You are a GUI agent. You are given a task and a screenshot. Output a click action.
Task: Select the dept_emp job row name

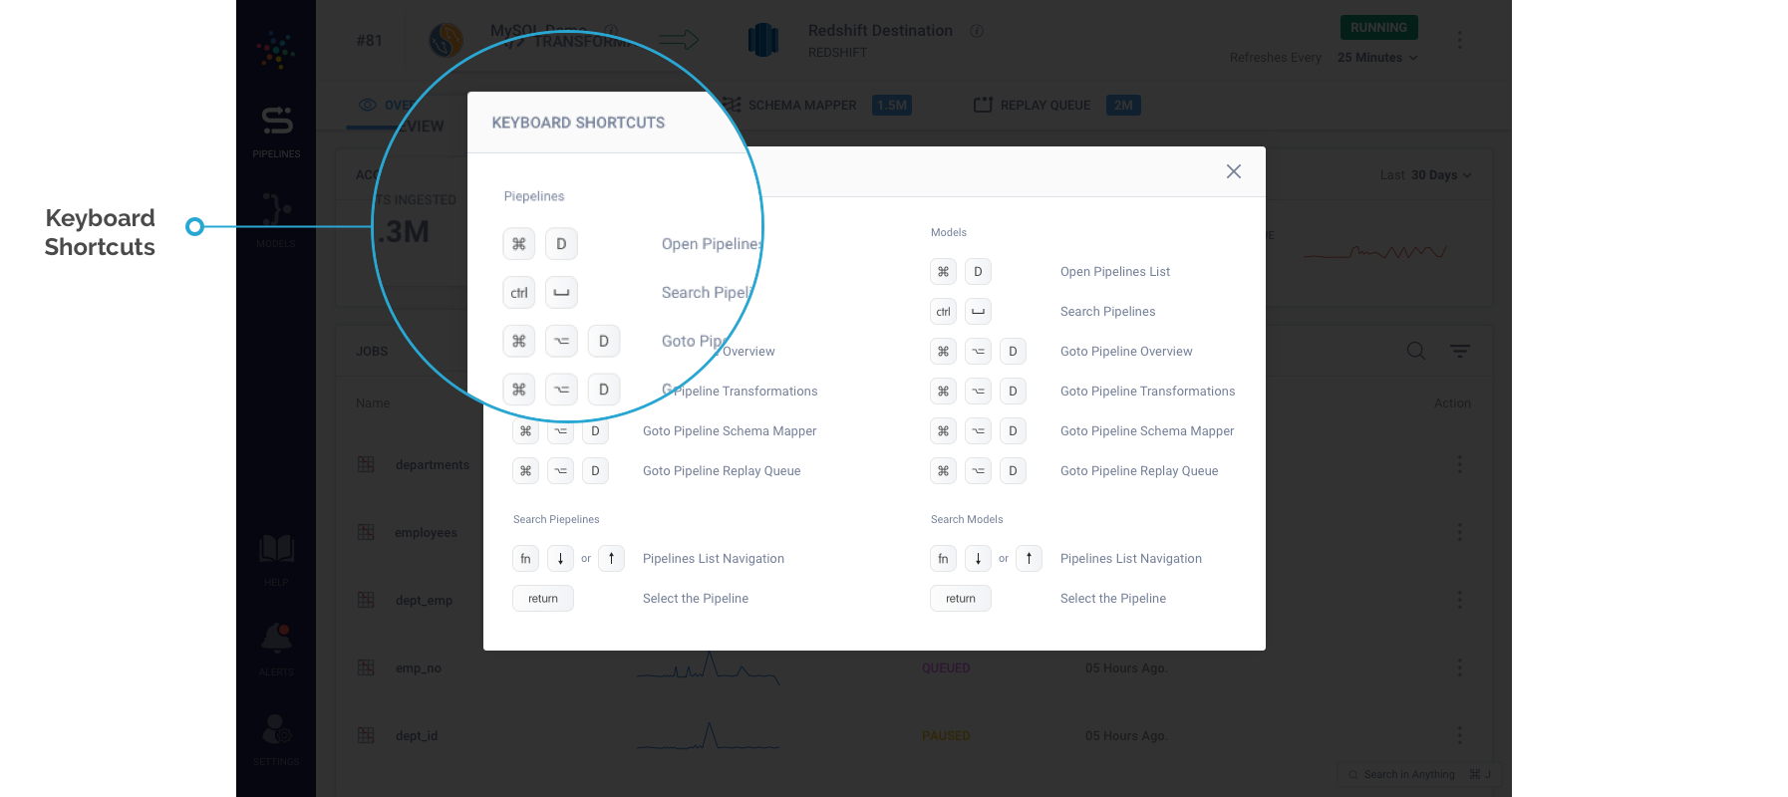(424, 601)
